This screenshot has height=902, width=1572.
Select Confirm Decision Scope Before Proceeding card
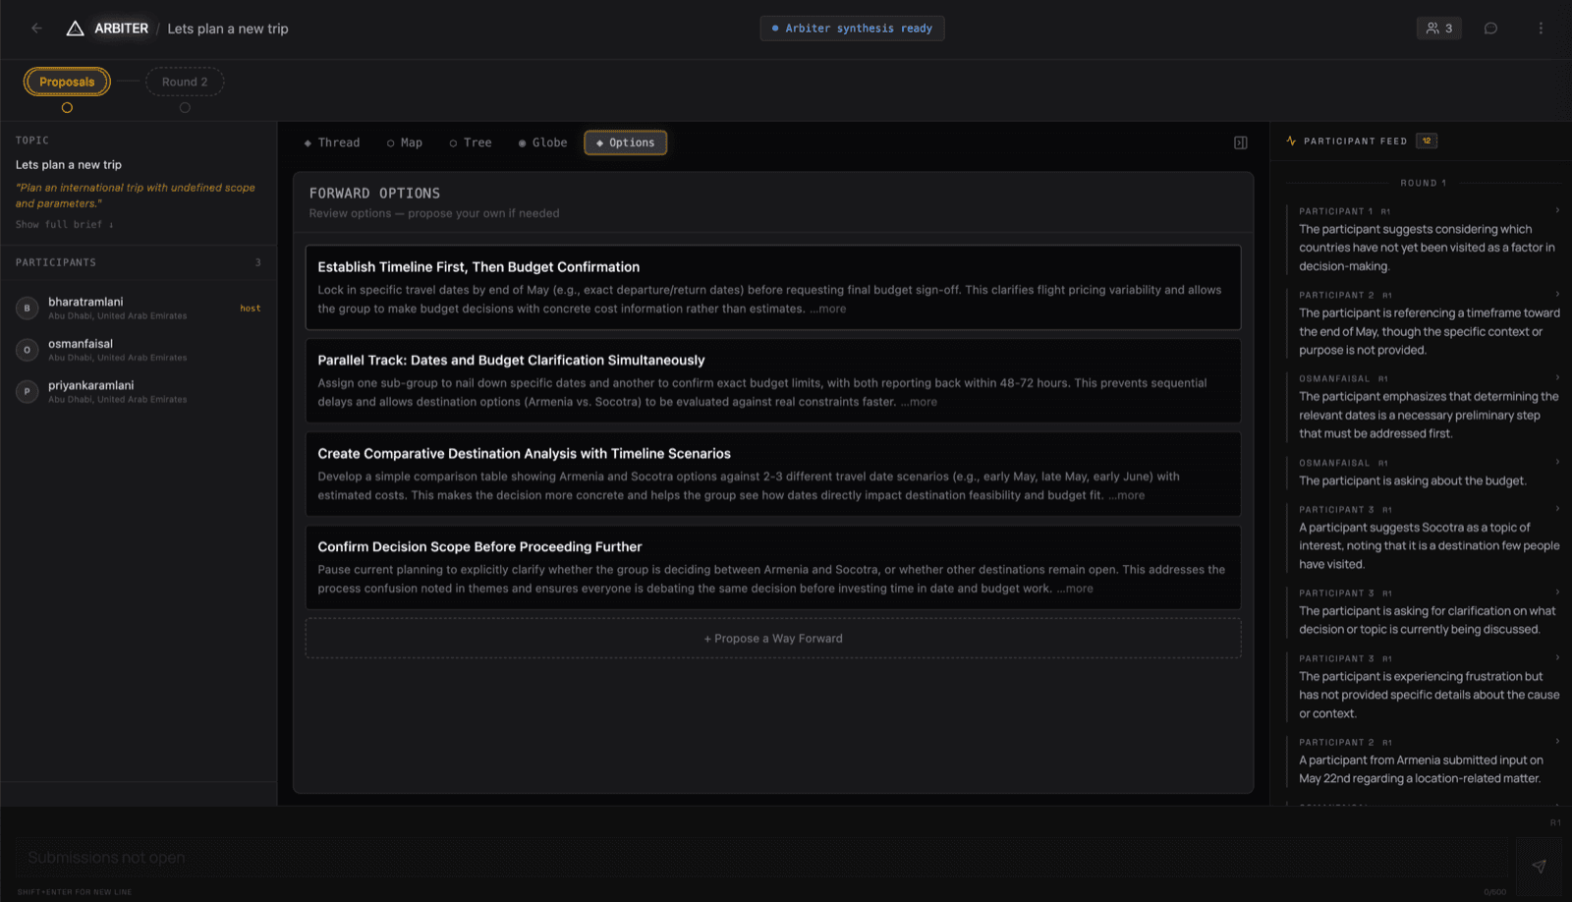(773, 567)
